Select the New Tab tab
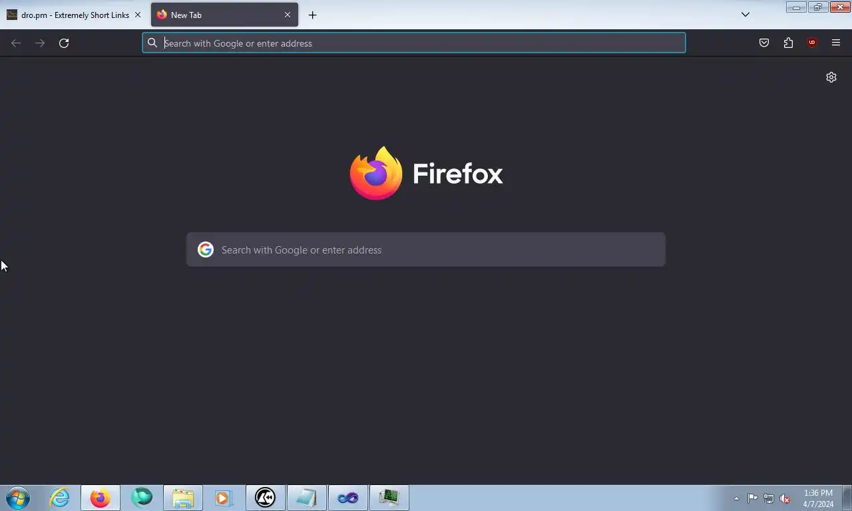This screenshot has height=511, width=852. (224, 15)
